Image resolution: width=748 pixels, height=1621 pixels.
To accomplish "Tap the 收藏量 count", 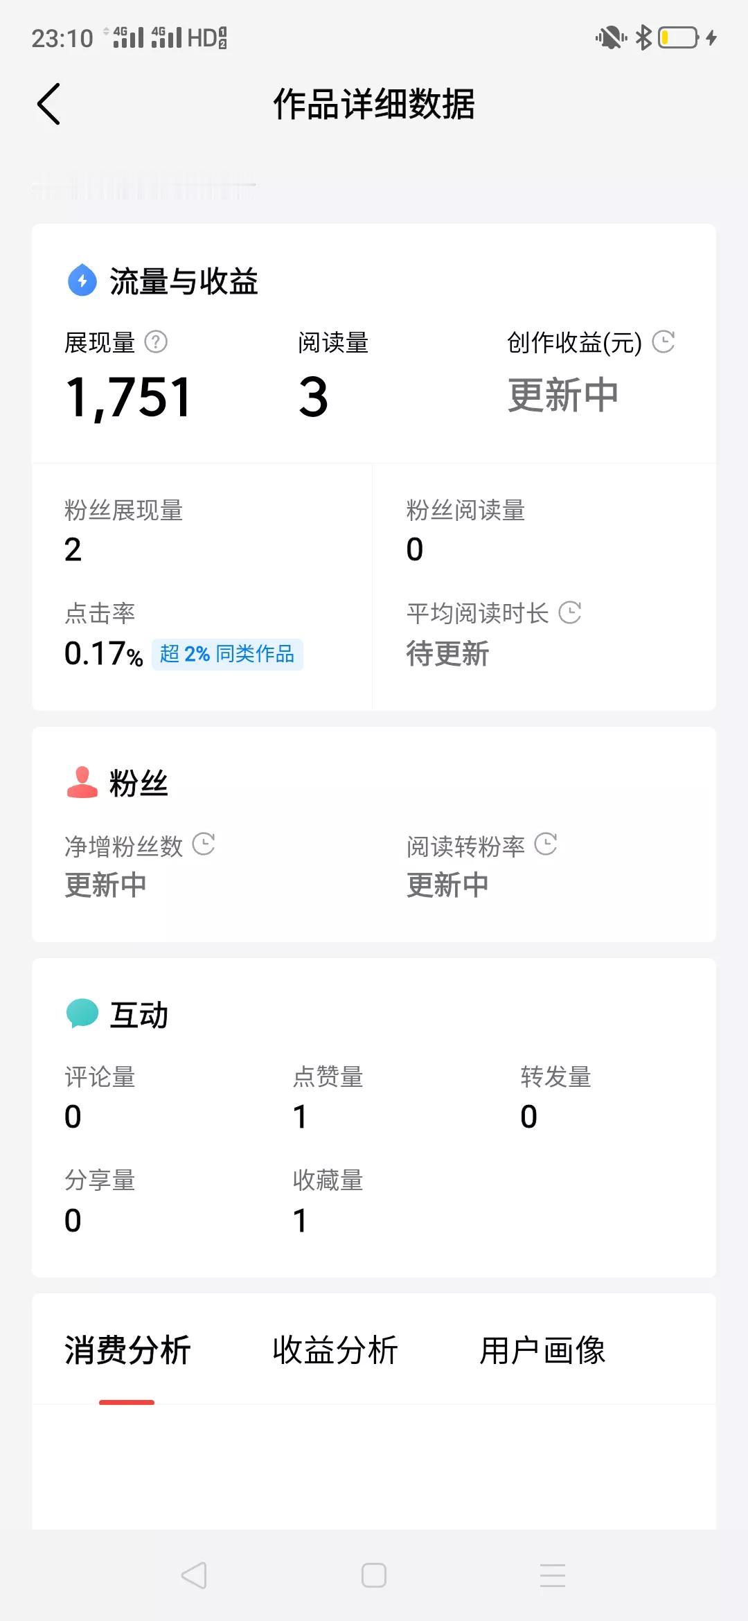I will click(x=300, y=1221).
